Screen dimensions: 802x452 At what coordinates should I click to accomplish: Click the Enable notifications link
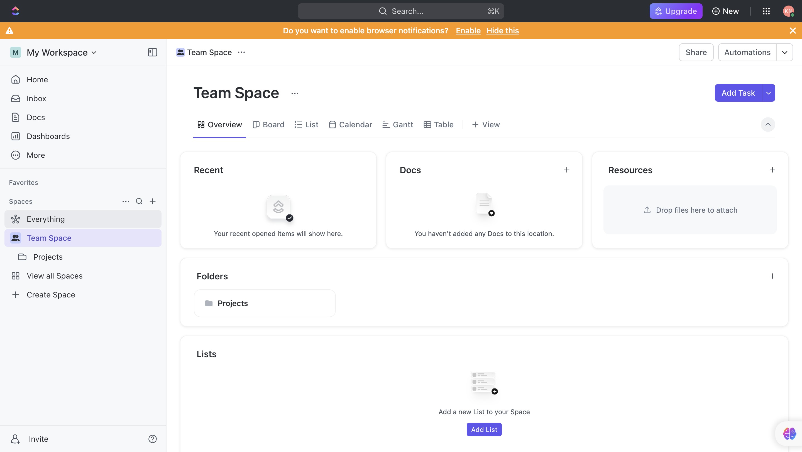468,31
